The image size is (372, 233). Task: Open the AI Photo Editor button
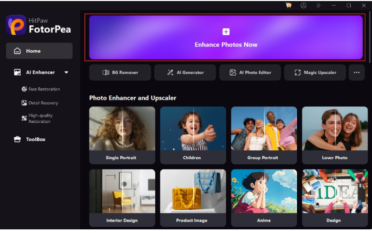(x=250, y=72)
